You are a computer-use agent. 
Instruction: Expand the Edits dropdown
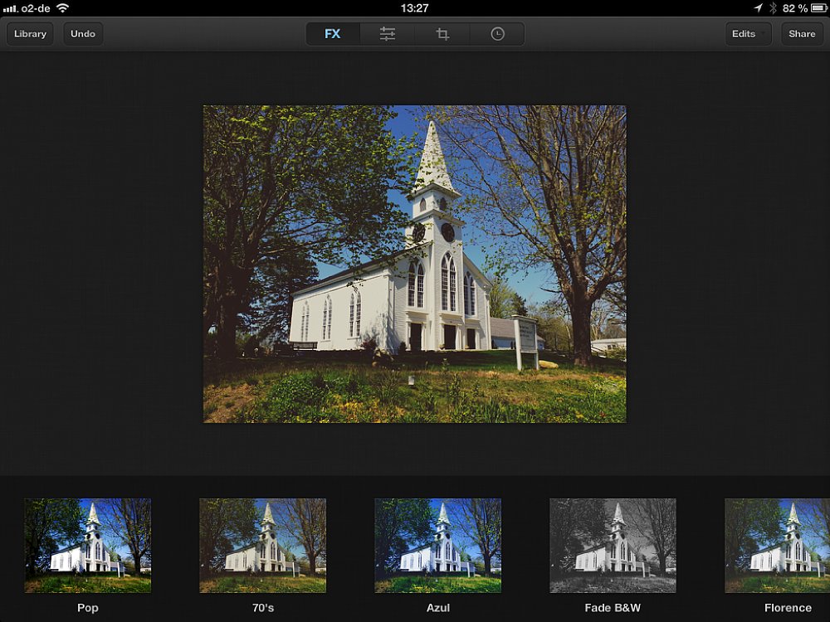748,34
